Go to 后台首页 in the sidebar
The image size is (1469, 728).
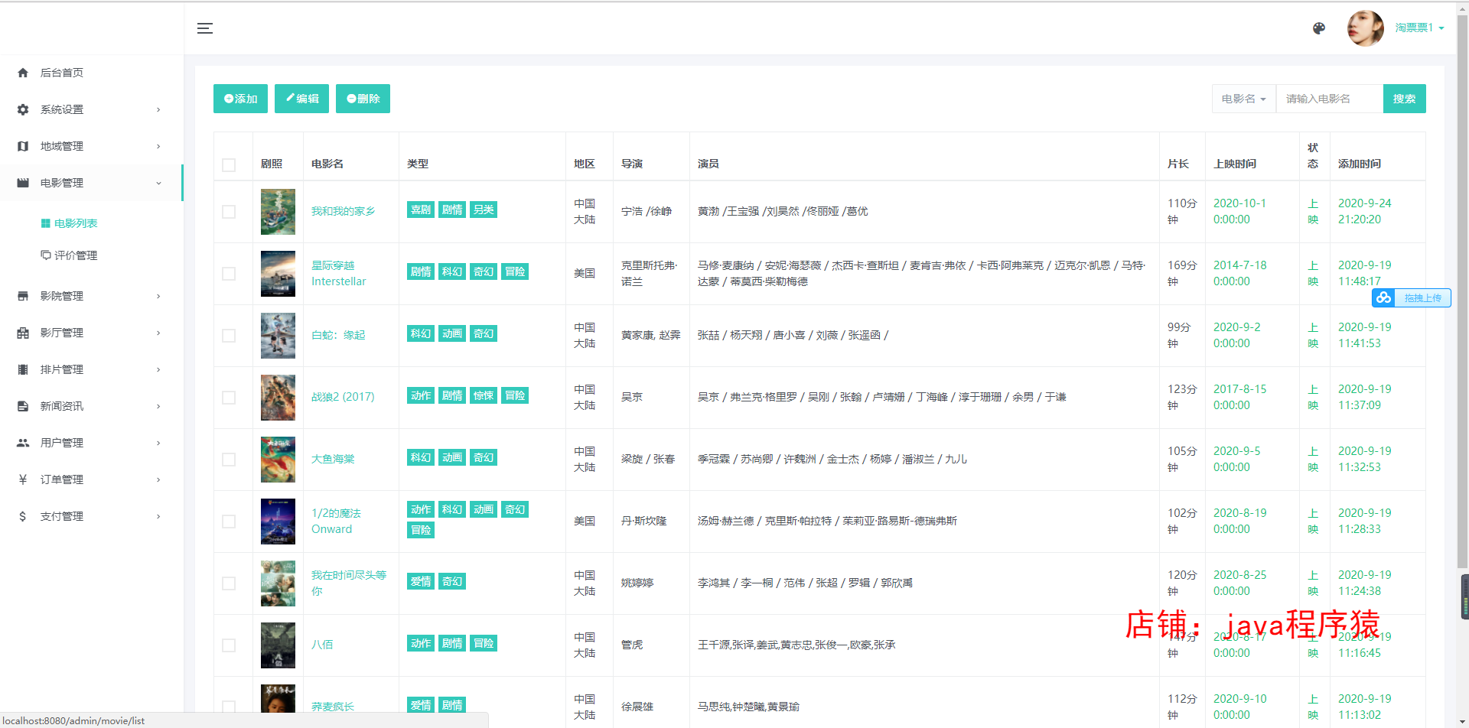tap(92, 73)
